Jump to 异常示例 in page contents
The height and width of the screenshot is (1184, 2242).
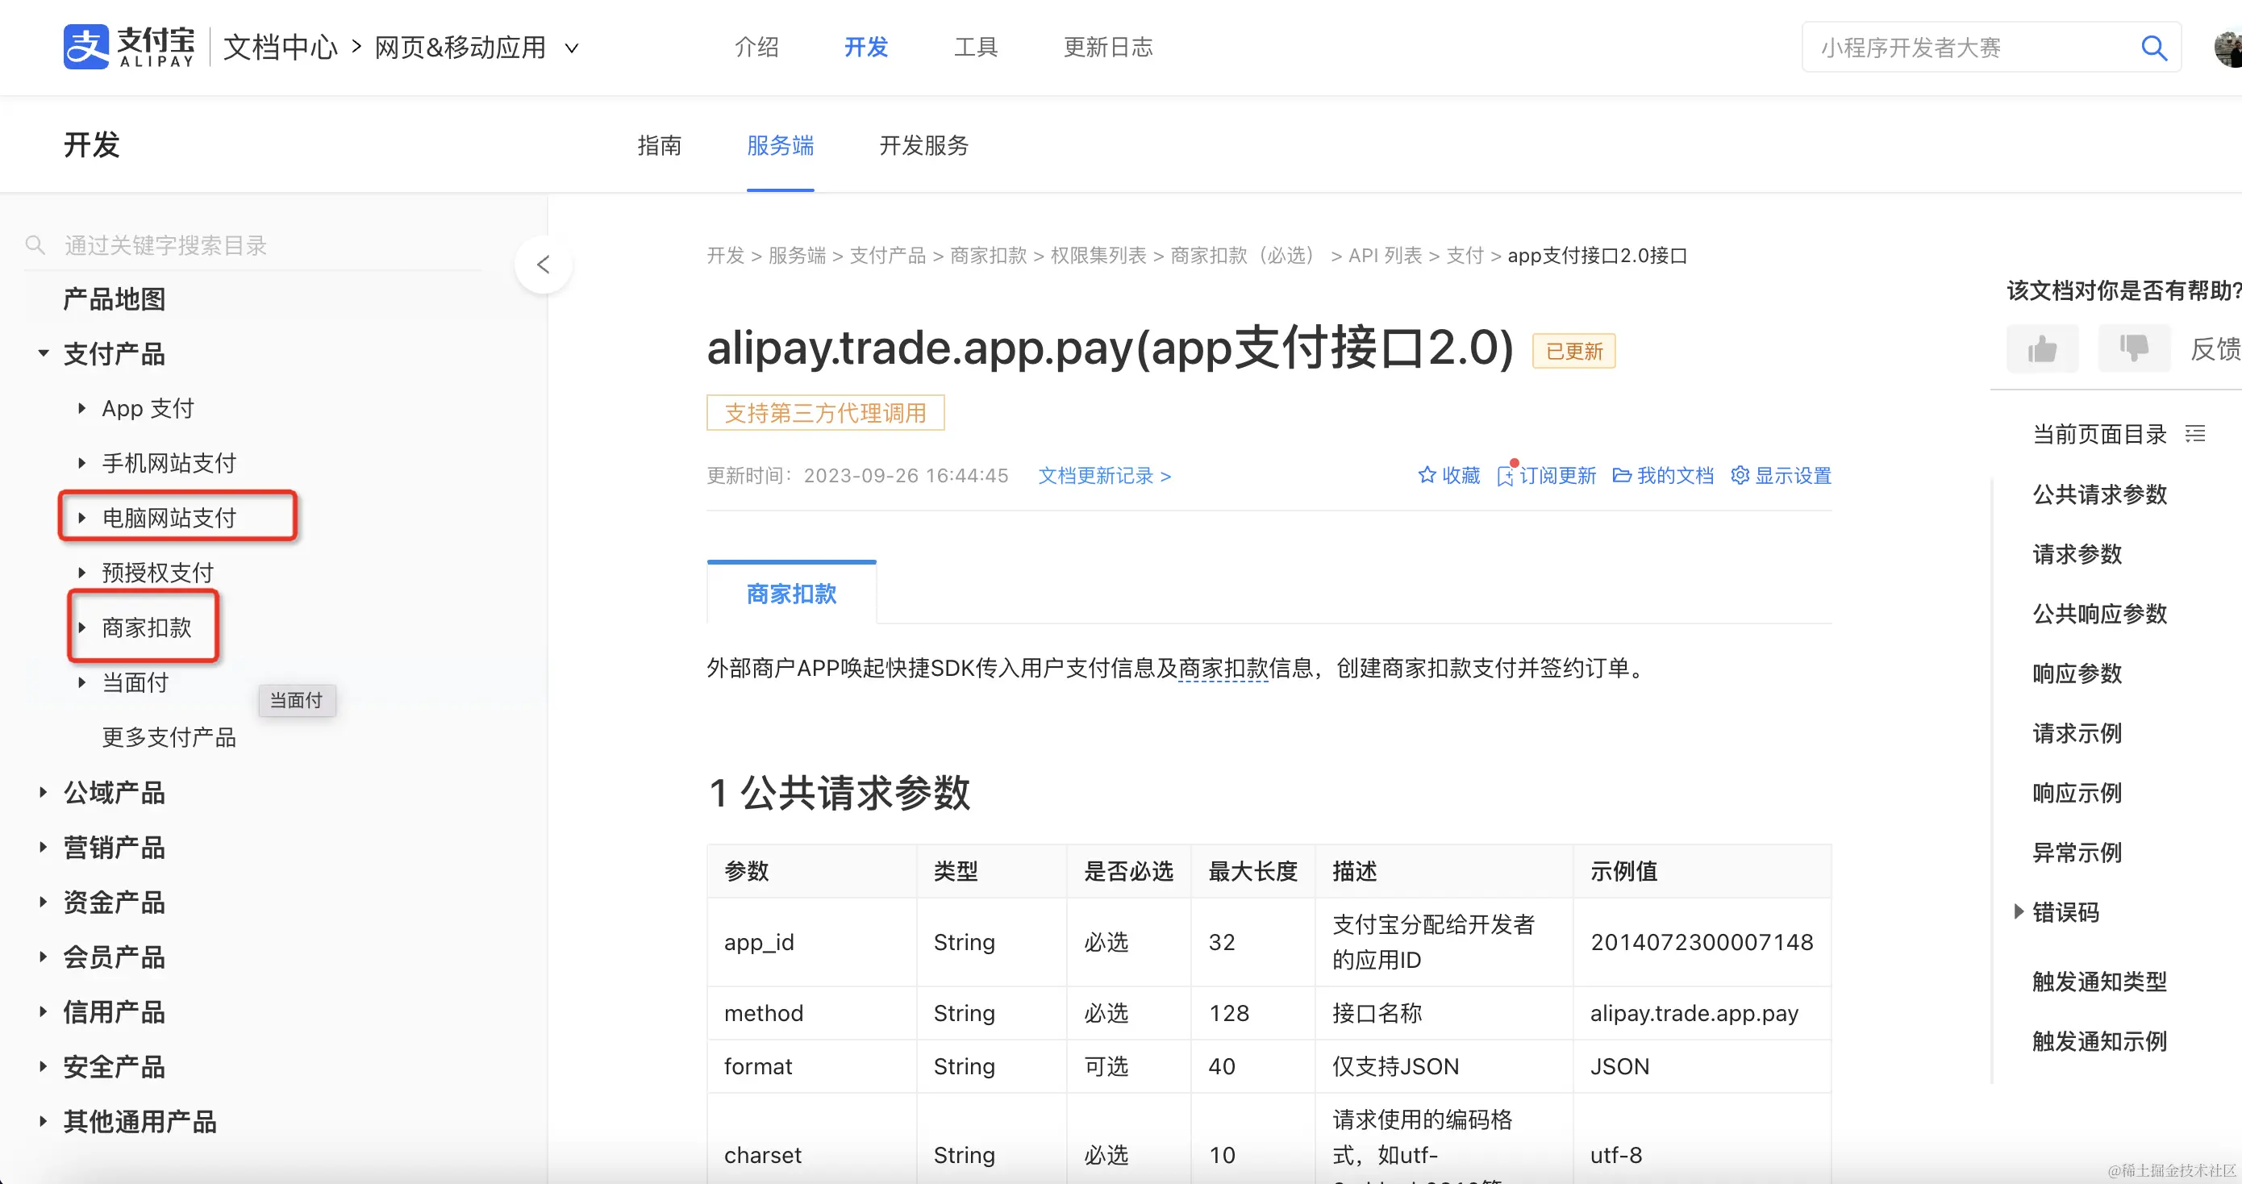[x=2077, y=853]
